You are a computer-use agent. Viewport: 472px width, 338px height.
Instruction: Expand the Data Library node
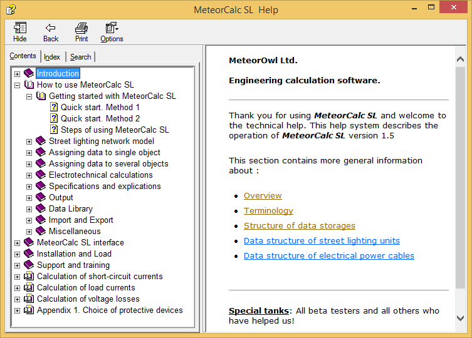pos(29,209)
